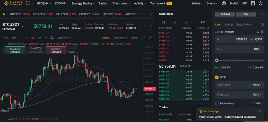Click the 20x leverage button

[246, 14]
